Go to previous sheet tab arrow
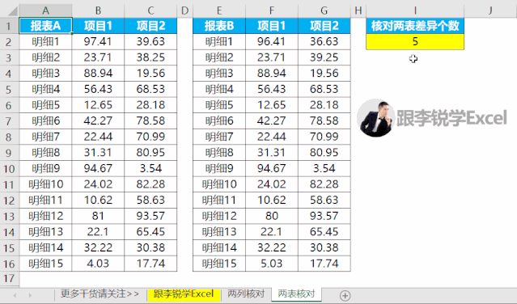The width and height of the screenshot is (517, 304). tap(15, 295)
